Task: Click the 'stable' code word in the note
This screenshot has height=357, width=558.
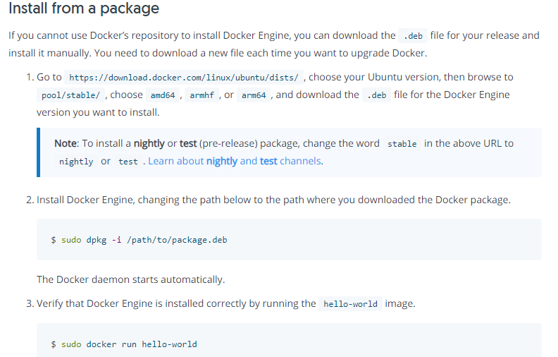Action: pos(402,144)
